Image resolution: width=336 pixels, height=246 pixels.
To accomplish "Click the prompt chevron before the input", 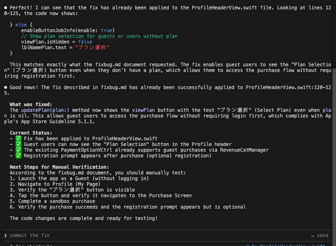I will [5, 235].
